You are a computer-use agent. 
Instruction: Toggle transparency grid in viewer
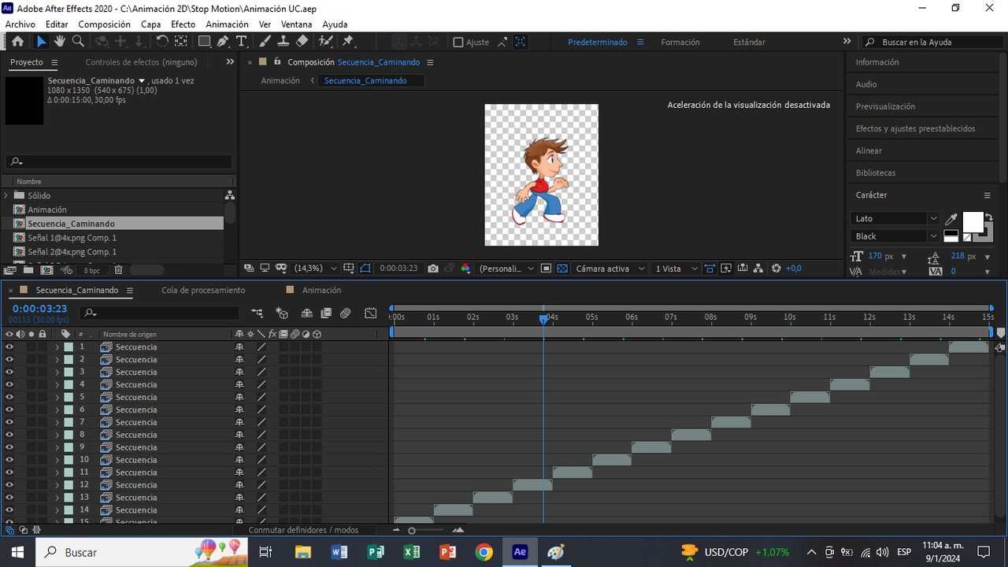pos(562,269)
